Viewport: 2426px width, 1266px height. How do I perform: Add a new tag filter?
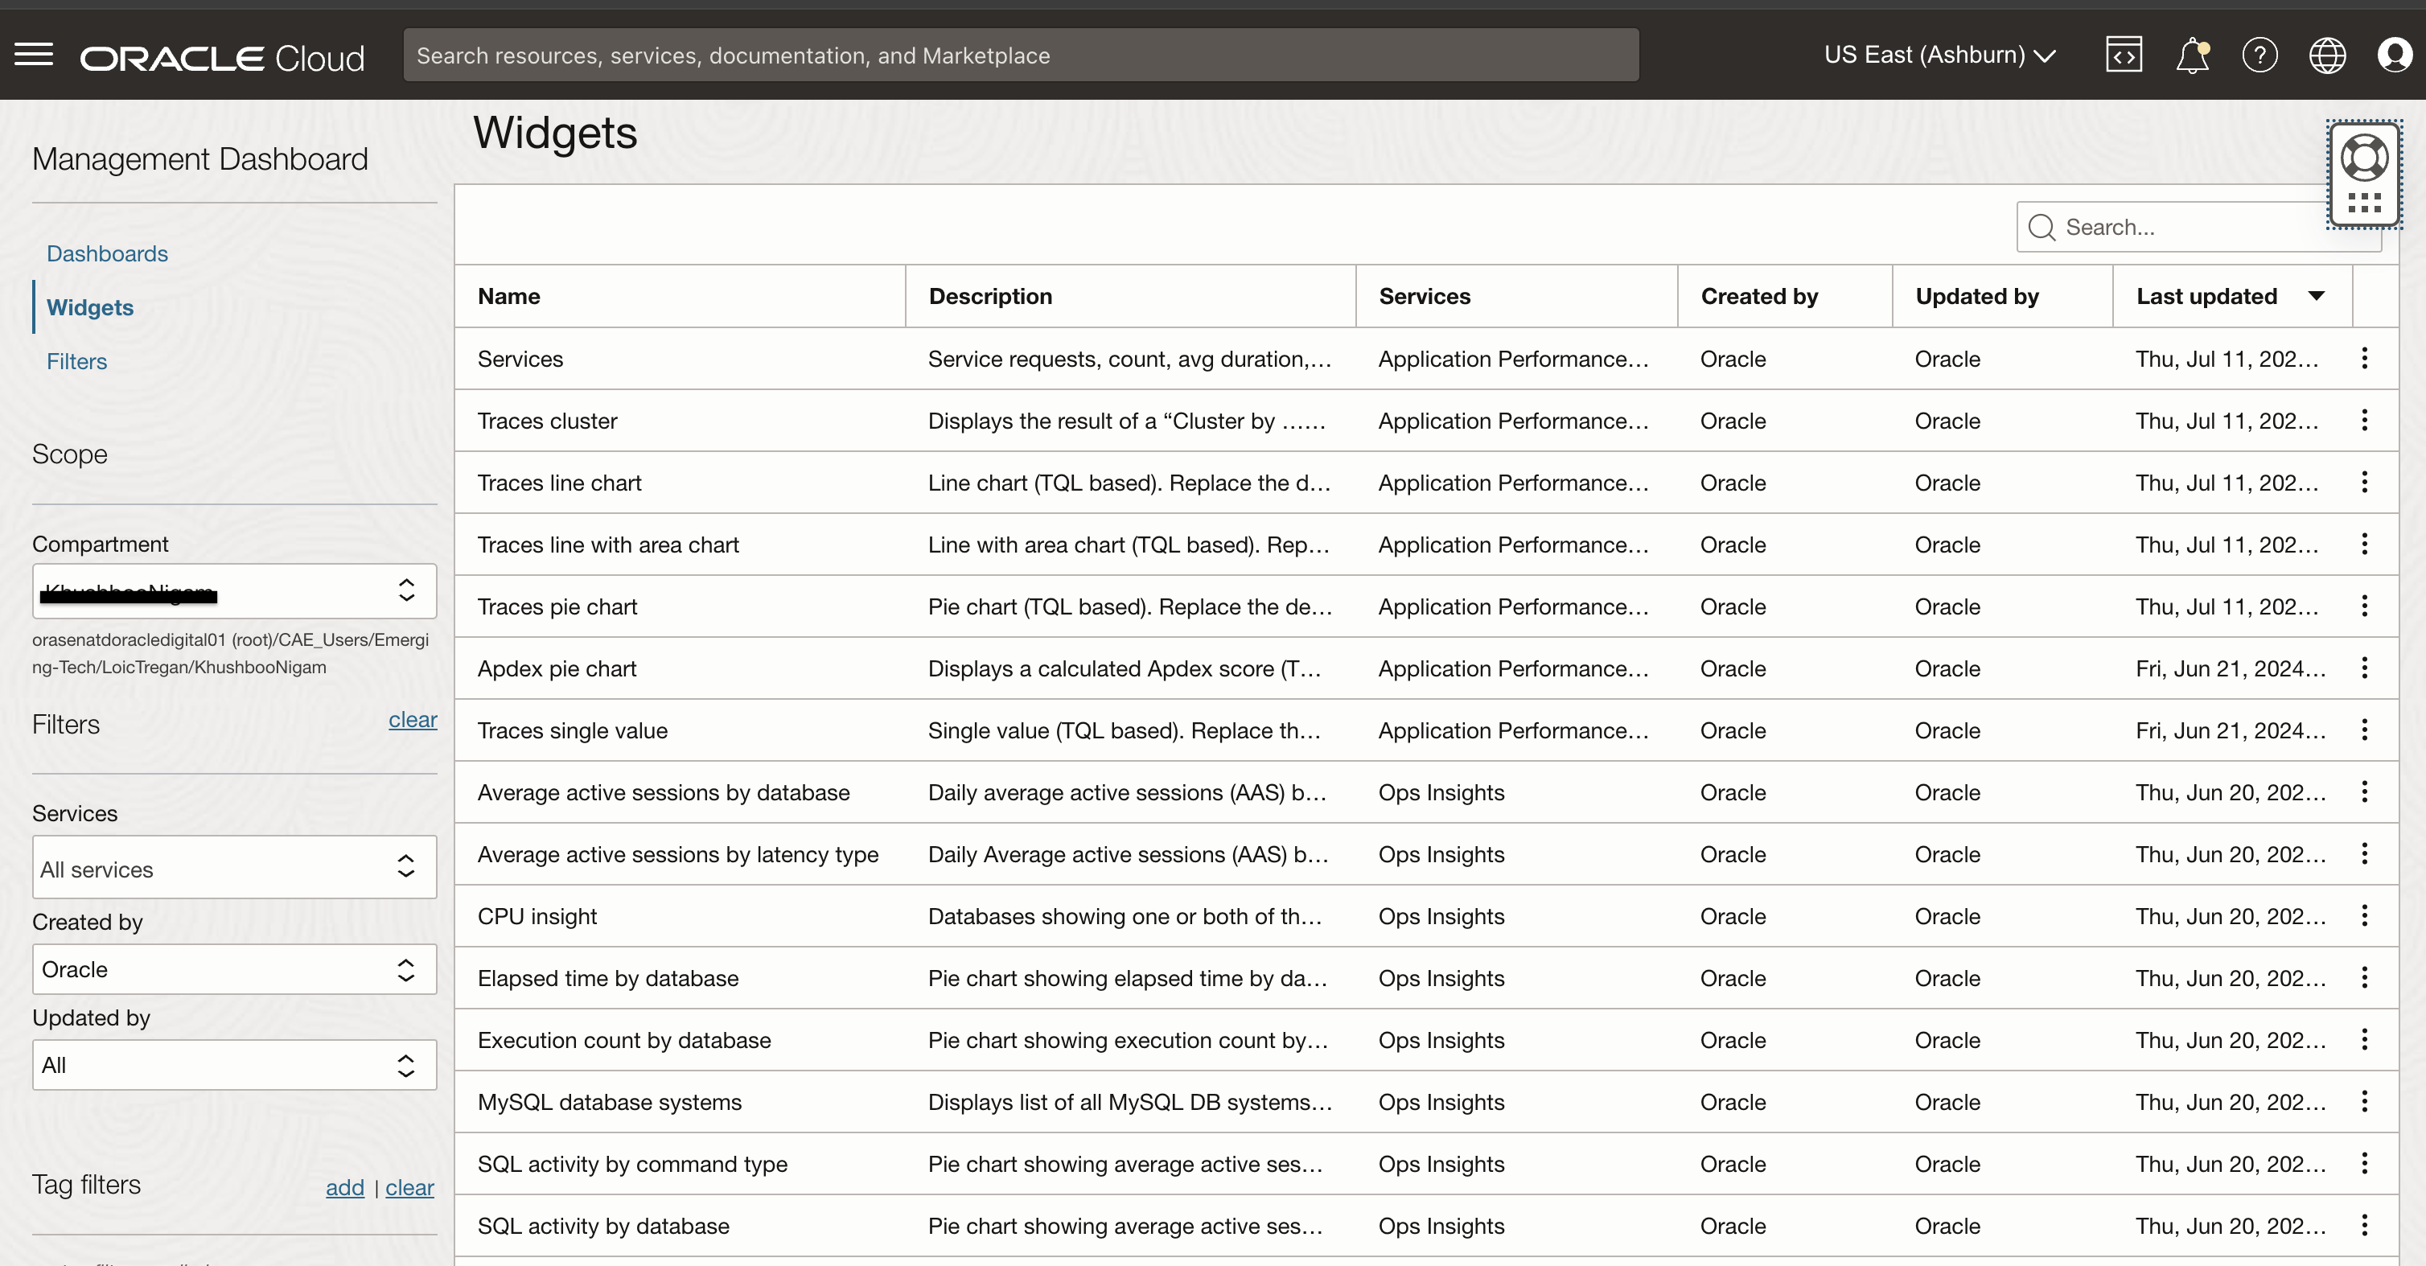click(x=345, y=1187)
